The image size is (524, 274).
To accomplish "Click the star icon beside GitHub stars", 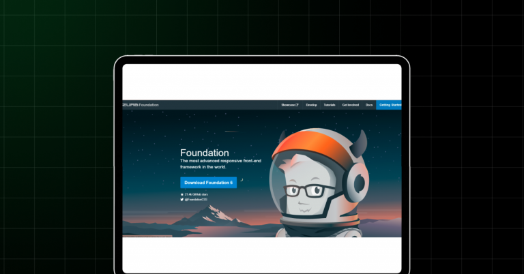I will (x=182, y=194).
